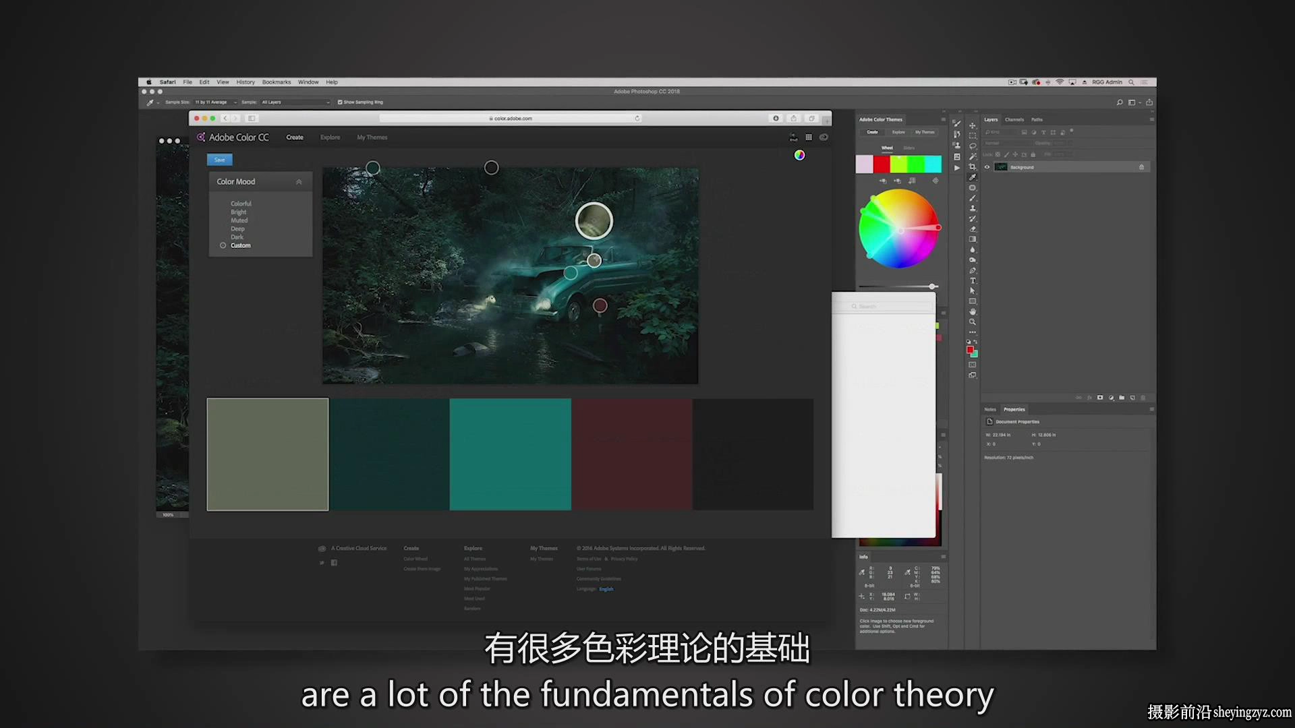This screenshot has height=728, width=1295.
Task: Open the Safari History menu
Action: coord(246,82)
